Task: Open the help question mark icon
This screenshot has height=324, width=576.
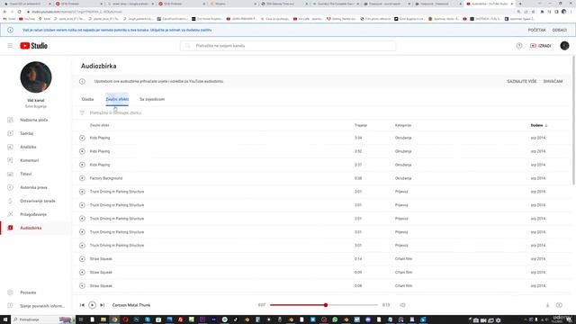Action: pyautogui.click(x=519, y=46)
